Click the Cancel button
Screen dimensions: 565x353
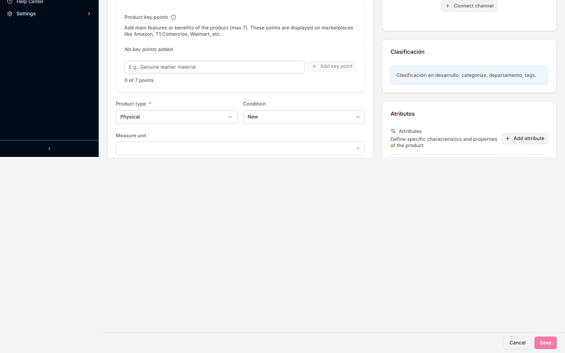[517, 342]
